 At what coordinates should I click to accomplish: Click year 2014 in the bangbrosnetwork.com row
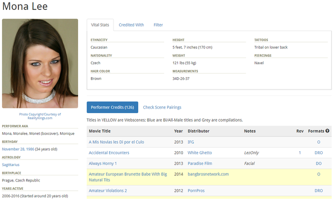click(x=178, y=174)
